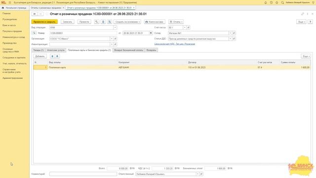Select the АВГ-БАНК contractor cell
The image size is (316, 178).
point(152,67)
